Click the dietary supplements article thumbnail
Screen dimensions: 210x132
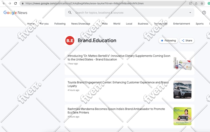pos(183,63)
